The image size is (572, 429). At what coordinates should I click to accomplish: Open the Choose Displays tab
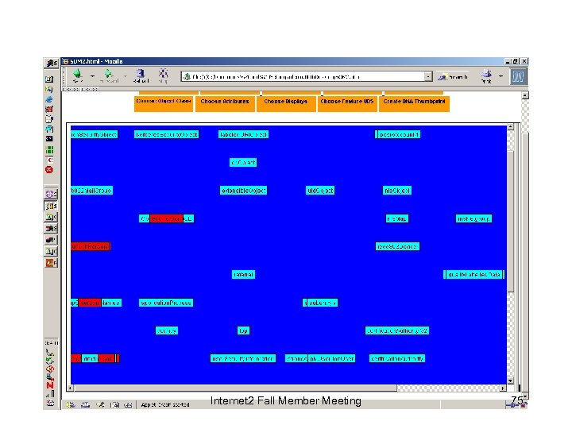[286, 103]
